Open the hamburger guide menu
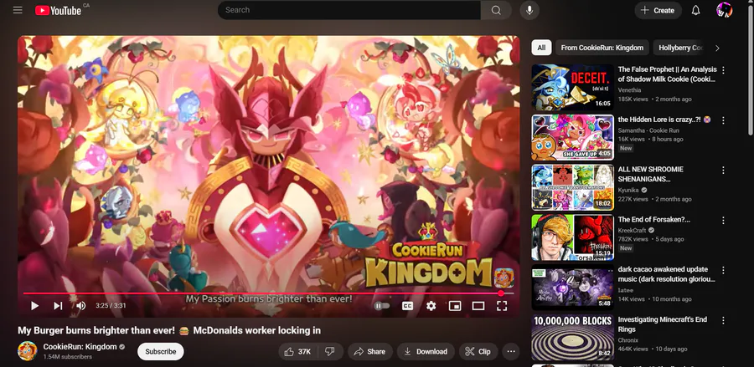The height and width of the screenshot is (367, 754). click(x=18, y=10)
